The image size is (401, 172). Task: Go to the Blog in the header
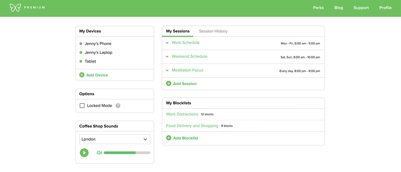pyautogui.click(x=338, y=8)
